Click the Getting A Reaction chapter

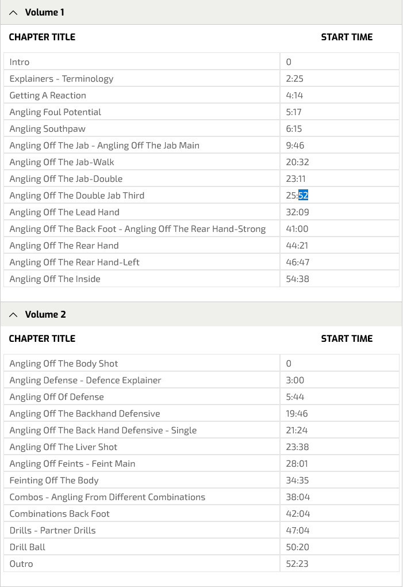(48, 96)
